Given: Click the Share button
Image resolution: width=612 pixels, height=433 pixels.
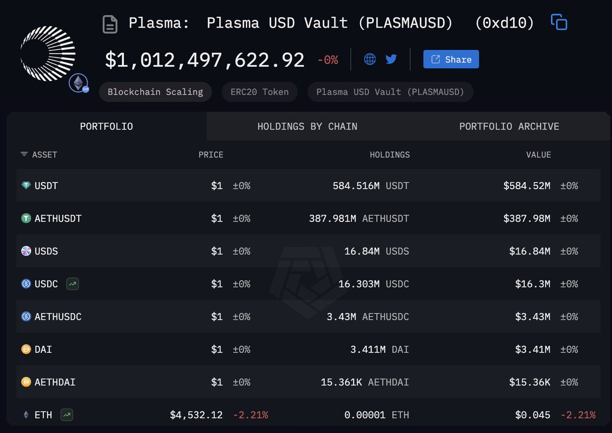Looking at the screenshot, I should (x=451, y=59).
